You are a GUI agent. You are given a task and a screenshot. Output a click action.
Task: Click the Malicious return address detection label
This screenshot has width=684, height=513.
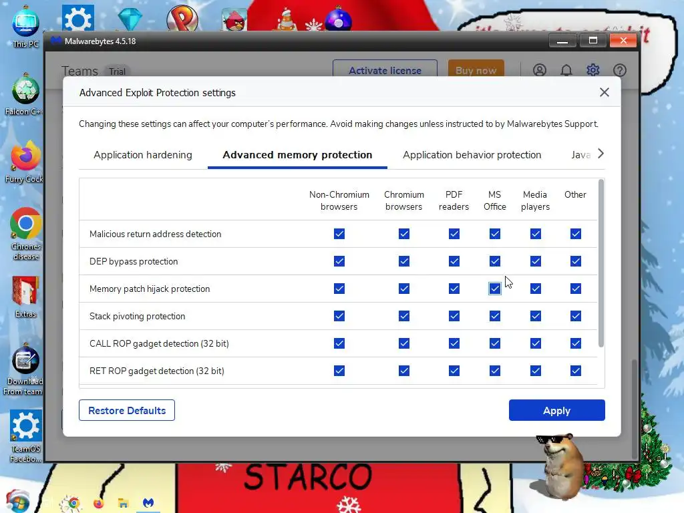(155, 234)
